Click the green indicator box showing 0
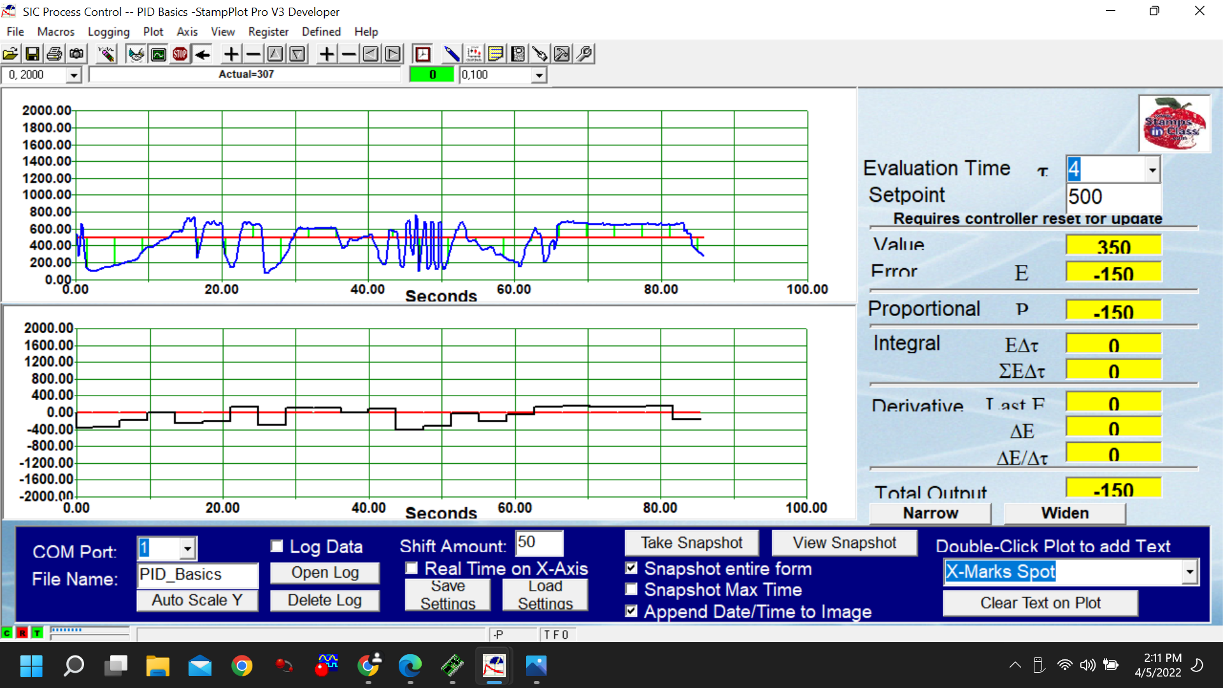This screenshot has height=688, width=1223. [x=432, y=75]
